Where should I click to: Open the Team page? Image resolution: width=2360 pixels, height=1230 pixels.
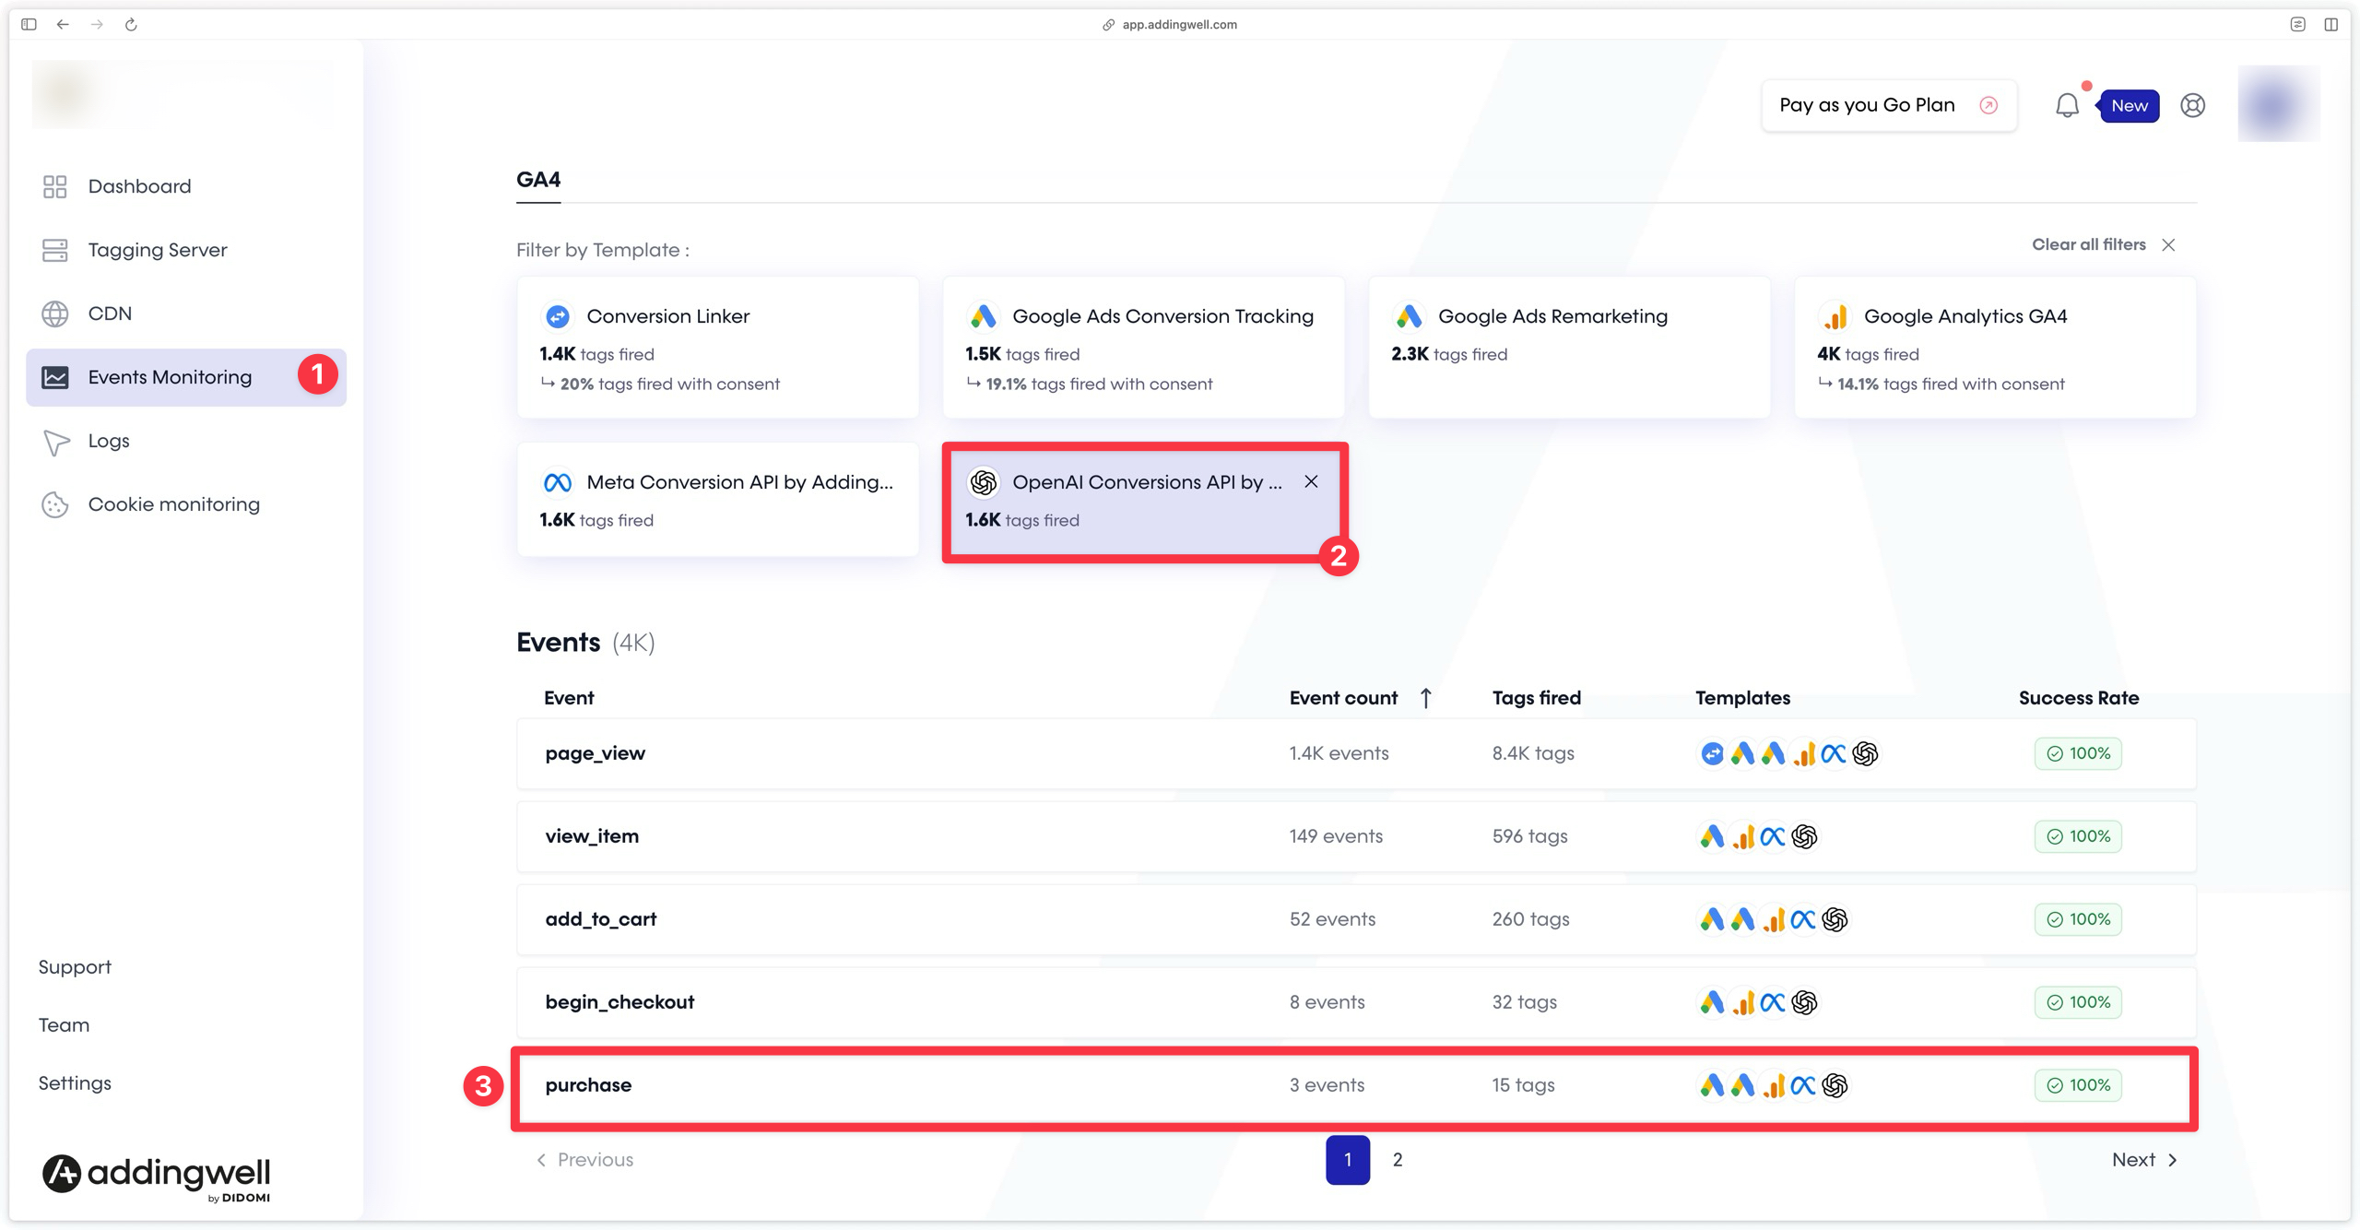(x=64, y=1025)
